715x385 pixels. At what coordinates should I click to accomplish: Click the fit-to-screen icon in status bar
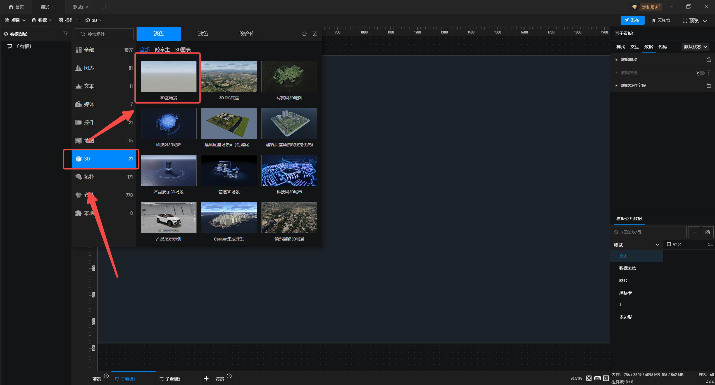click(x=589, y=378)
